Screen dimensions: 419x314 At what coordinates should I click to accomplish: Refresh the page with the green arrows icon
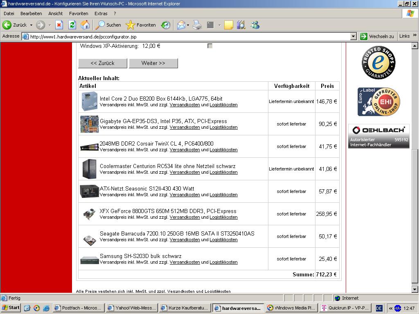click(x=72, y=25)
